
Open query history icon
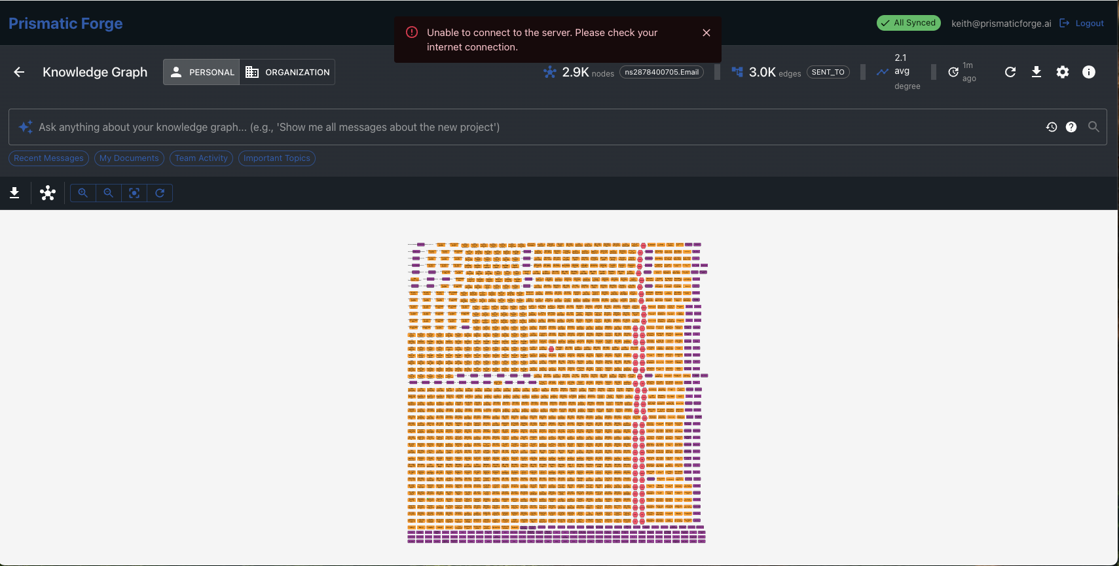pos(1052,127)
